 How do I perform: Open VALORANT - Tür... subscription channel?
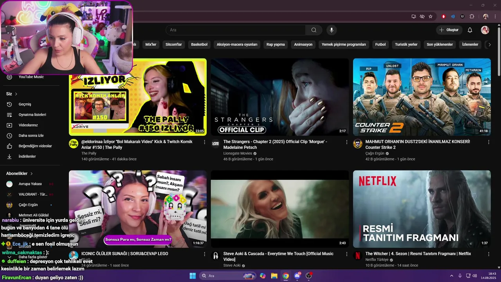(x=33, y=194)
